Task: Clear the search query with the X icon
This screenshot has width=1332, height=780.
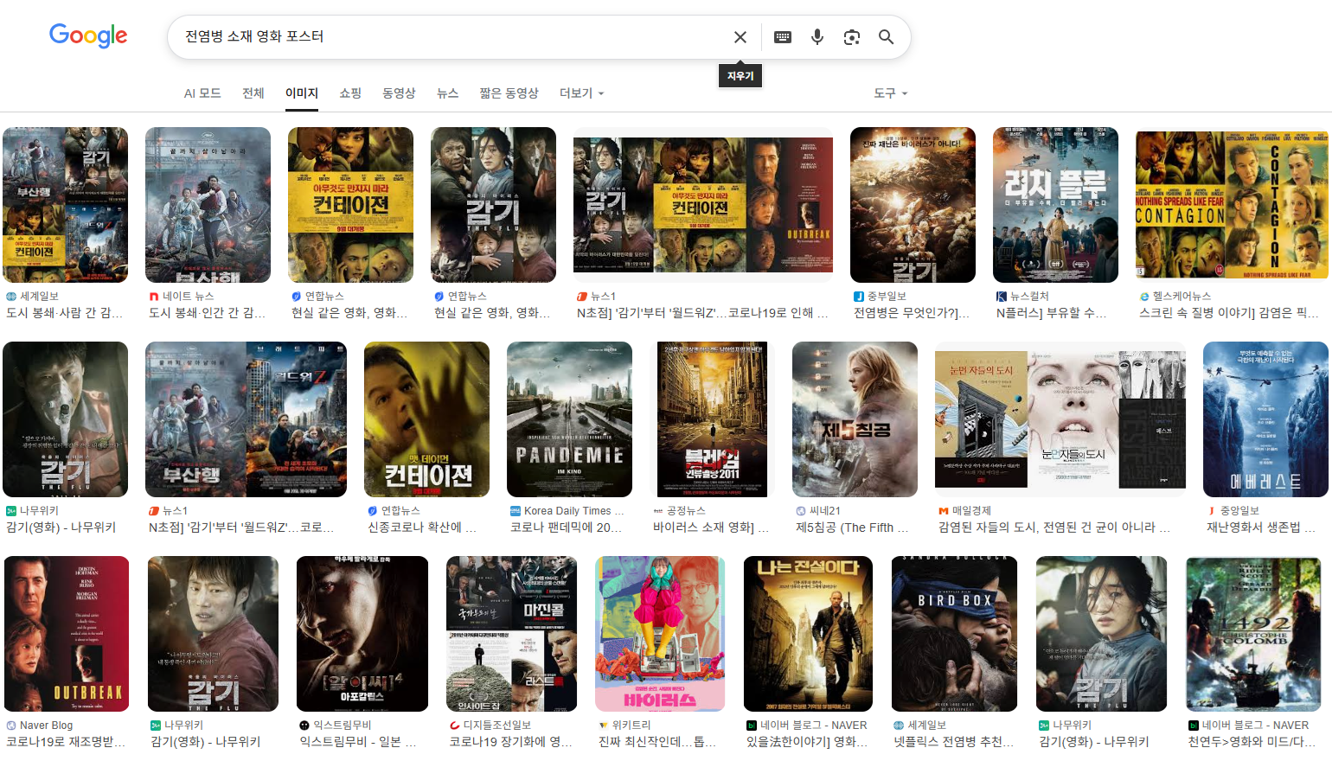Action: point(740,37)
